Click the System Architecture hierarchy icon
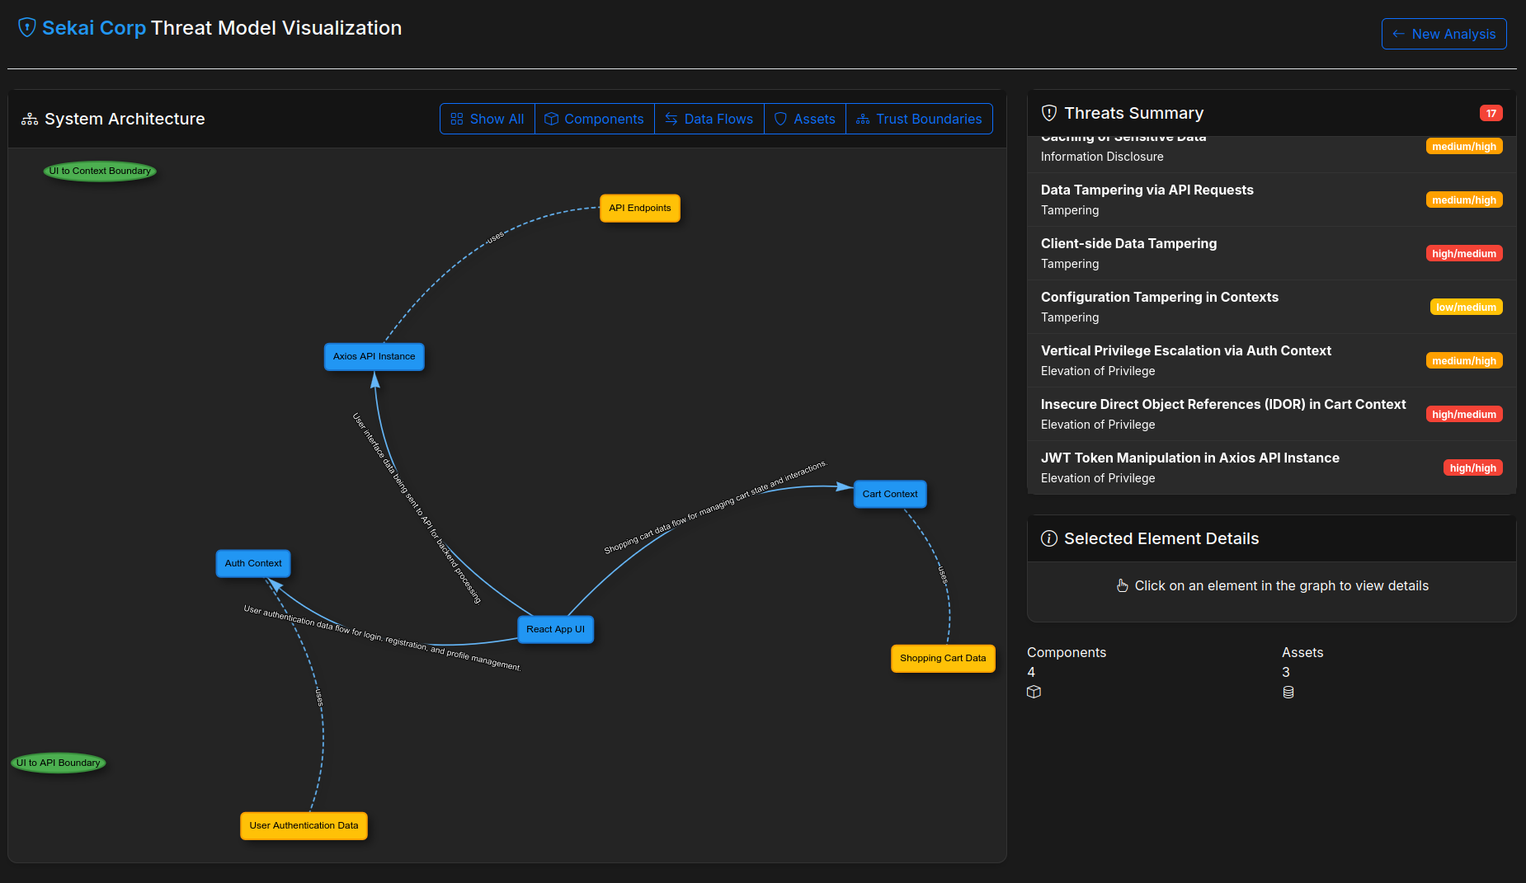Image resolution: width=1526 pixels, height=883 pixels. point(29,118)
